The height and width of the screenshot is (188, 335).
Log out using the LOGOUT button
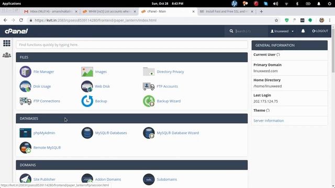[320, 31]
